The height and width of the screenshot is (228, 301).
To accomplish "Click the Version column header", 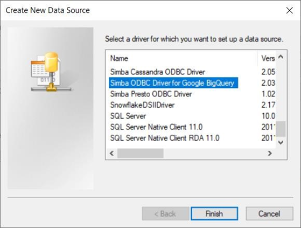I will (x=267, y=58).
